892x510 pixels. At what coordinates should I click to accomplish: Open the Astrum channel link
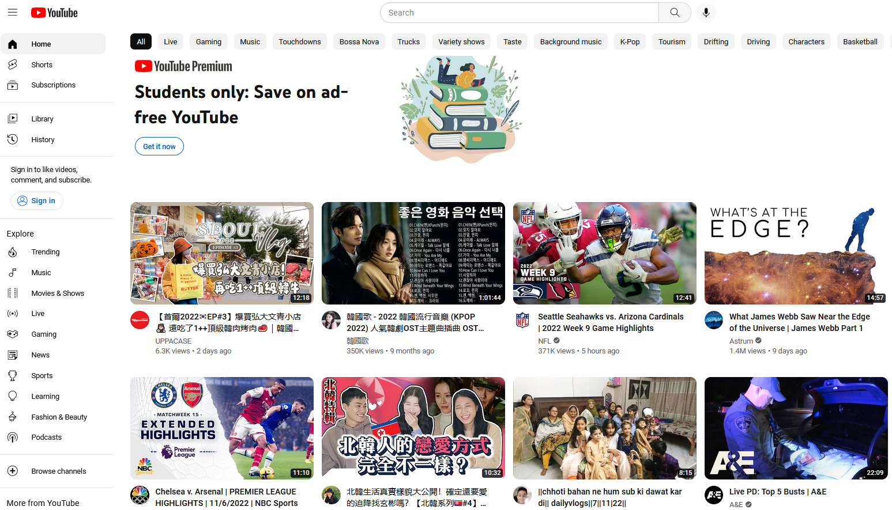point(741,341)
